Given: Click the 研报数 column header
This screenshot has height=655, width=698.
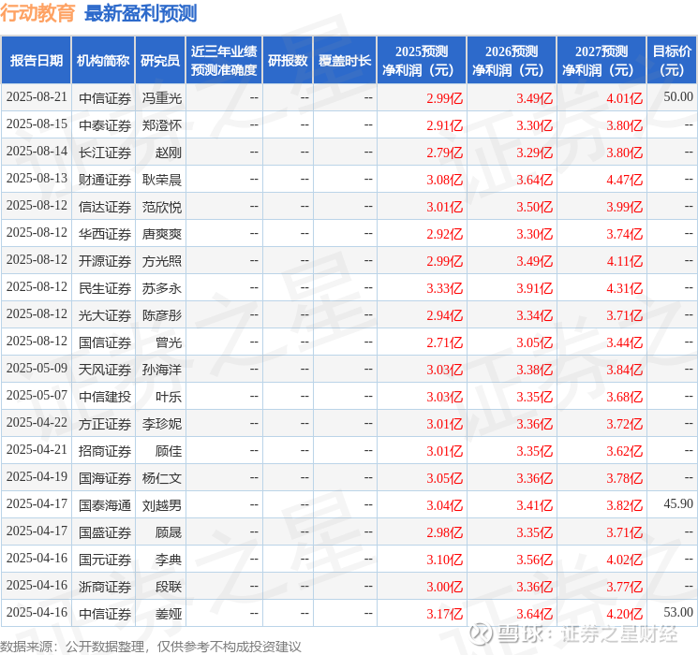Looking at the screenshot, I should (288, 61).
